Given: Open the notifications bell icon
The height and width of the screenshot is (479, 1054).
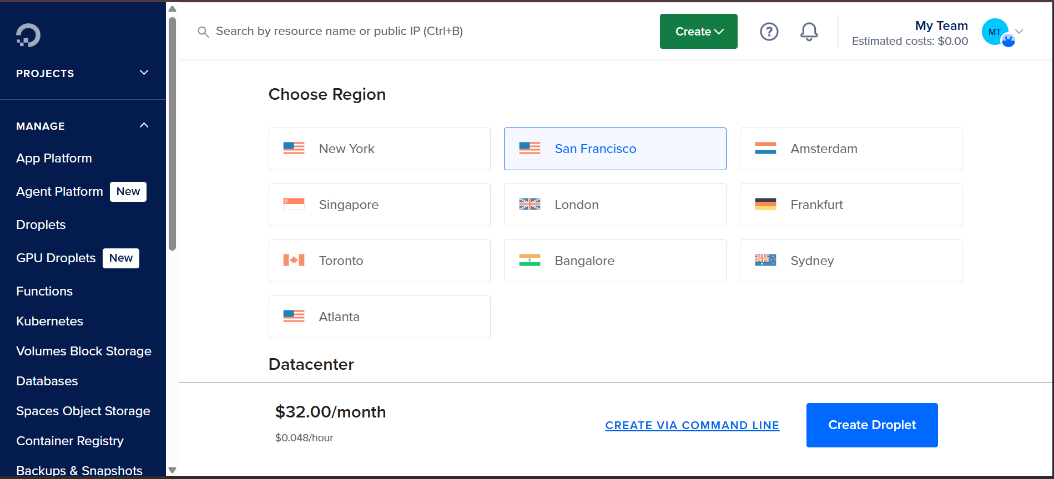Looking at the screenshot, I should (809, 32).
